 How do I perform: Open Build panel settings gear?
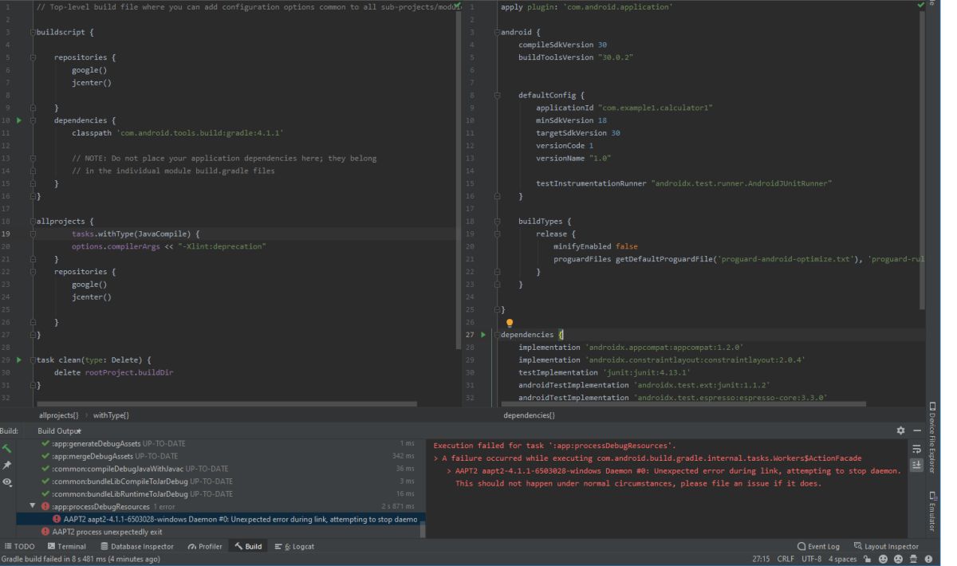click(900, 430)
